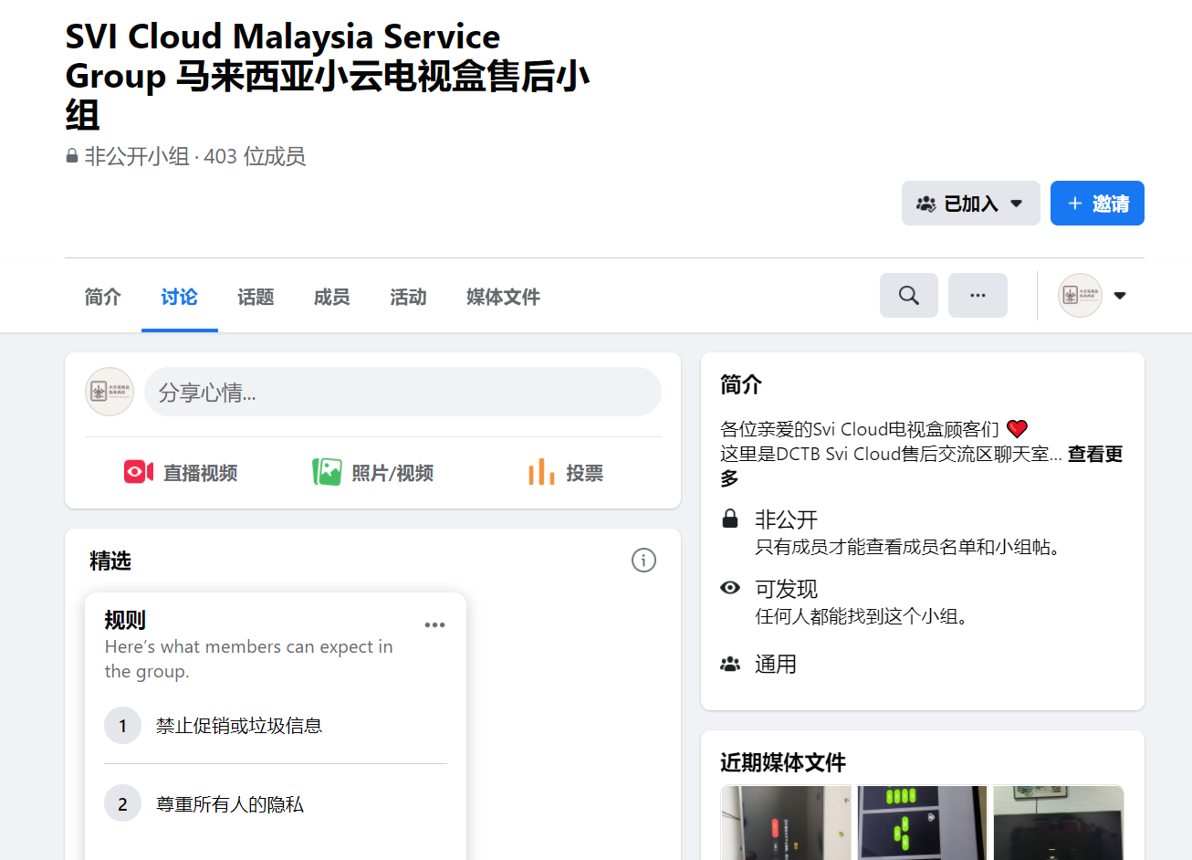Click the 精选 section heading
The image size is (1192, 860).
coord(110,561)
